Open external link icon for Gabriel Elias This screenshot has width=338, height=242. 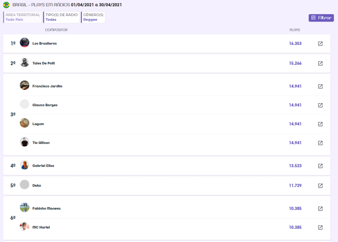coord(320,166)
